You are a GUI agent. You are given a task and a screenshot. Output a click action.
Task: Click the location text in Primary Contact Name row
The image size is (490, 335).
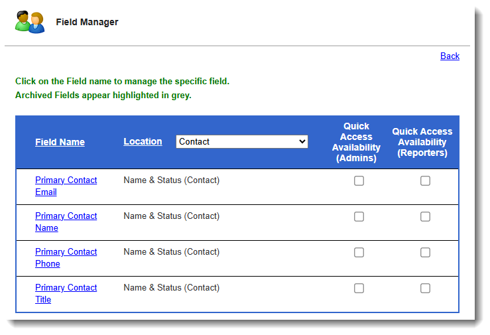pyautogui.click(x=172, y=216)
